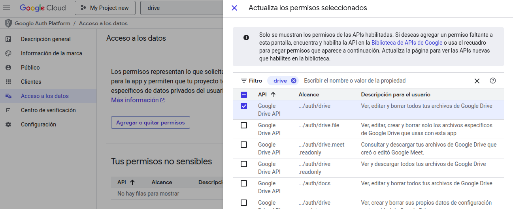Check the .../auth/drive.file scope checkbox
Viewport: 513px width, 209px height.
(x=244, y=125)
